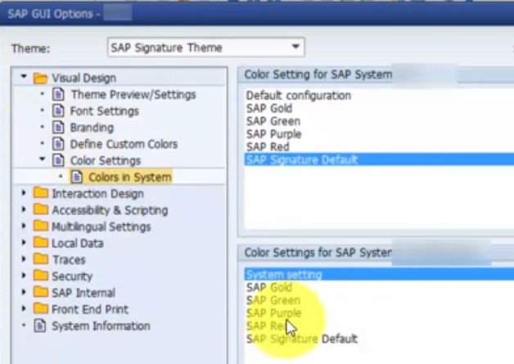
Task: Open Theme Preview/Settings
Action: [x=133, y=95]
